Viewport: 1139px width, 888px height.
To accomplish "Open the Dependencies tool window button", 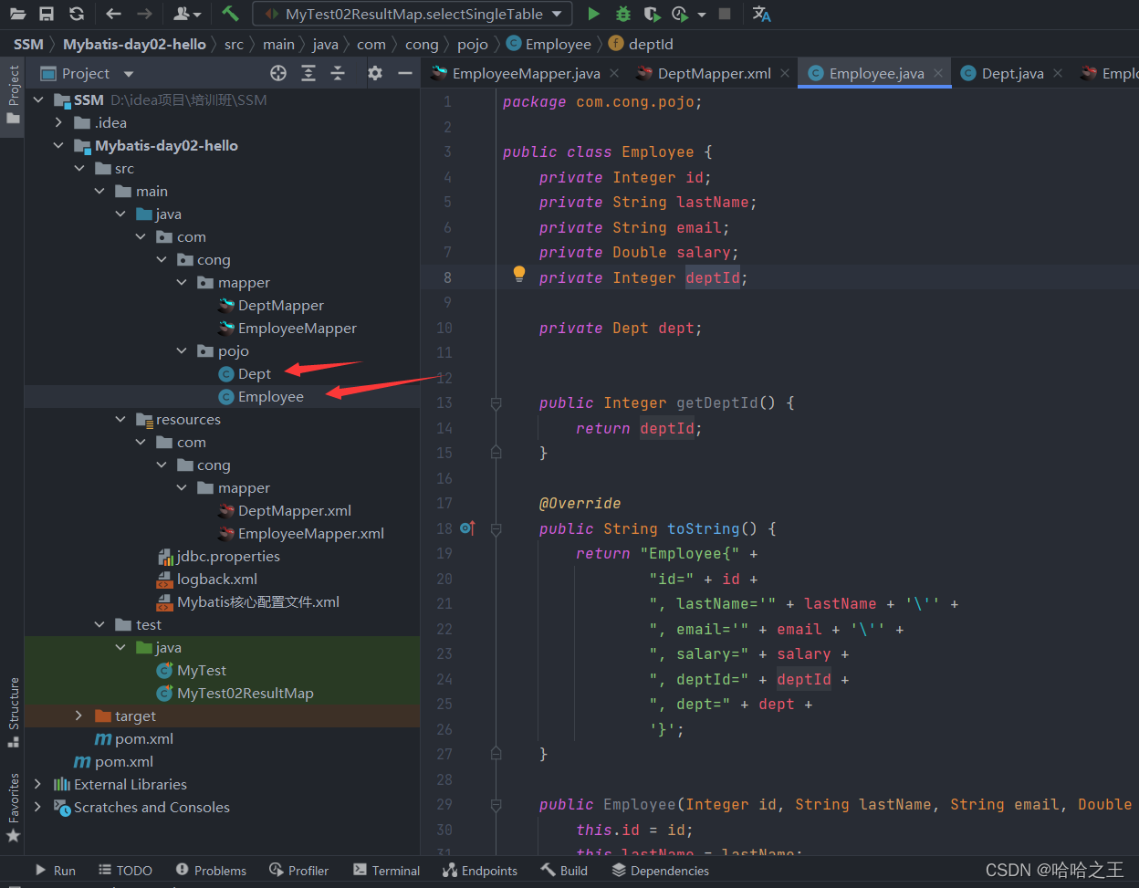I will (659, 871).
